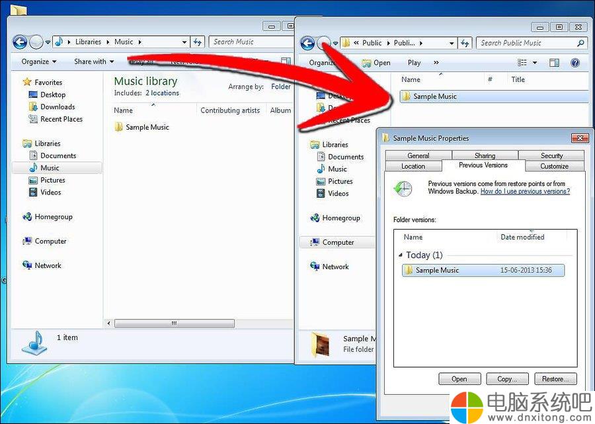Open 'How do I use previous versions?' link

pos(525,191)
